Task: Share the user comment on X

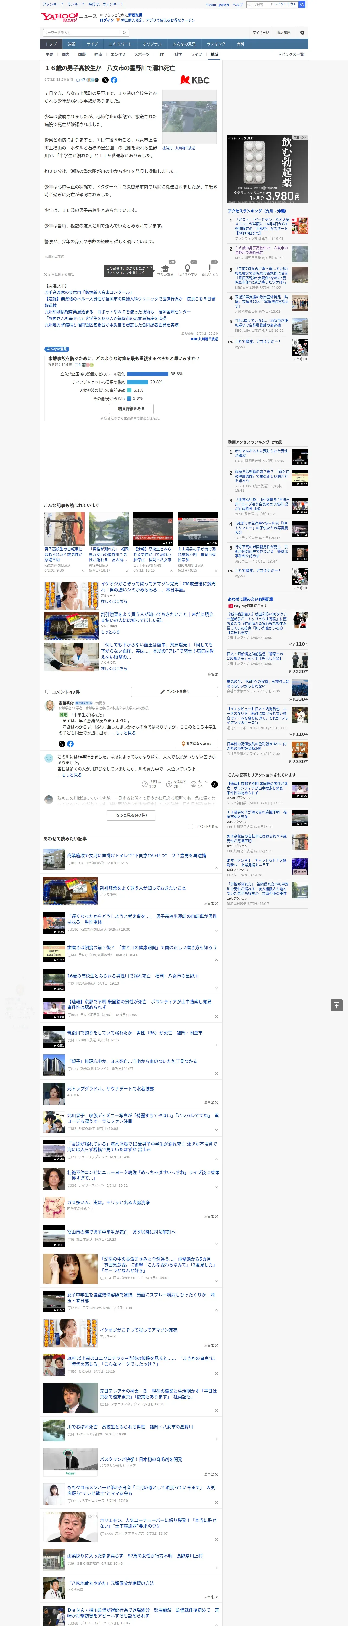Action: (x=215, y=784)
